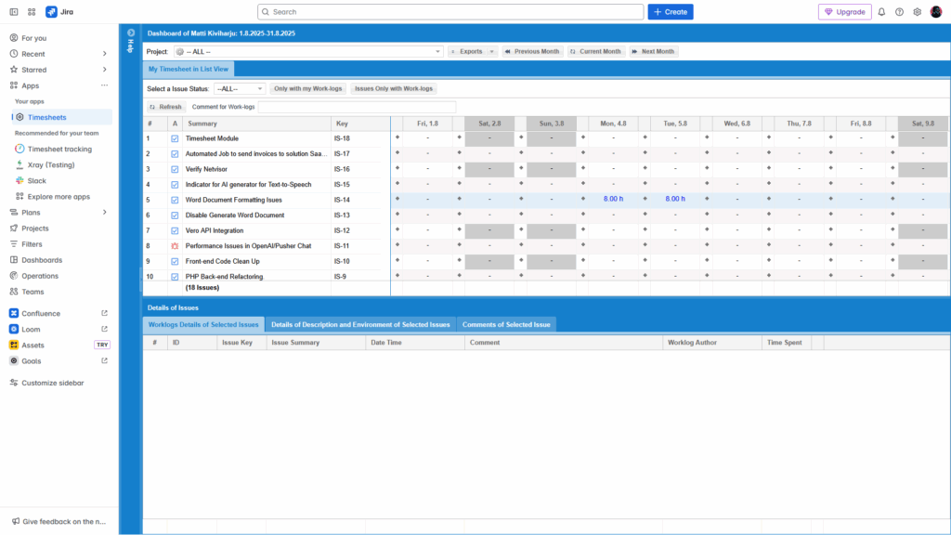Toggle checkbox for Indicator for AI generator row

pyautogui.click(x=175, y=185)
